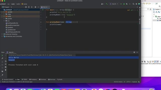The width and height of the screenshot is (161, 90).
Task: Click the Select Opened File target icon
Action: pyautogui.click(x=26, y=7)
